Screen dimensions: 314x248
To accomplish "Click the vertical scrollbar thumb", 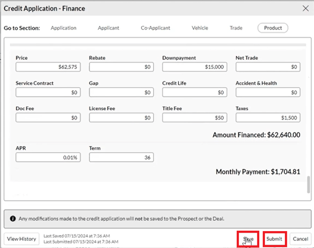I will [x=308, y=185].
